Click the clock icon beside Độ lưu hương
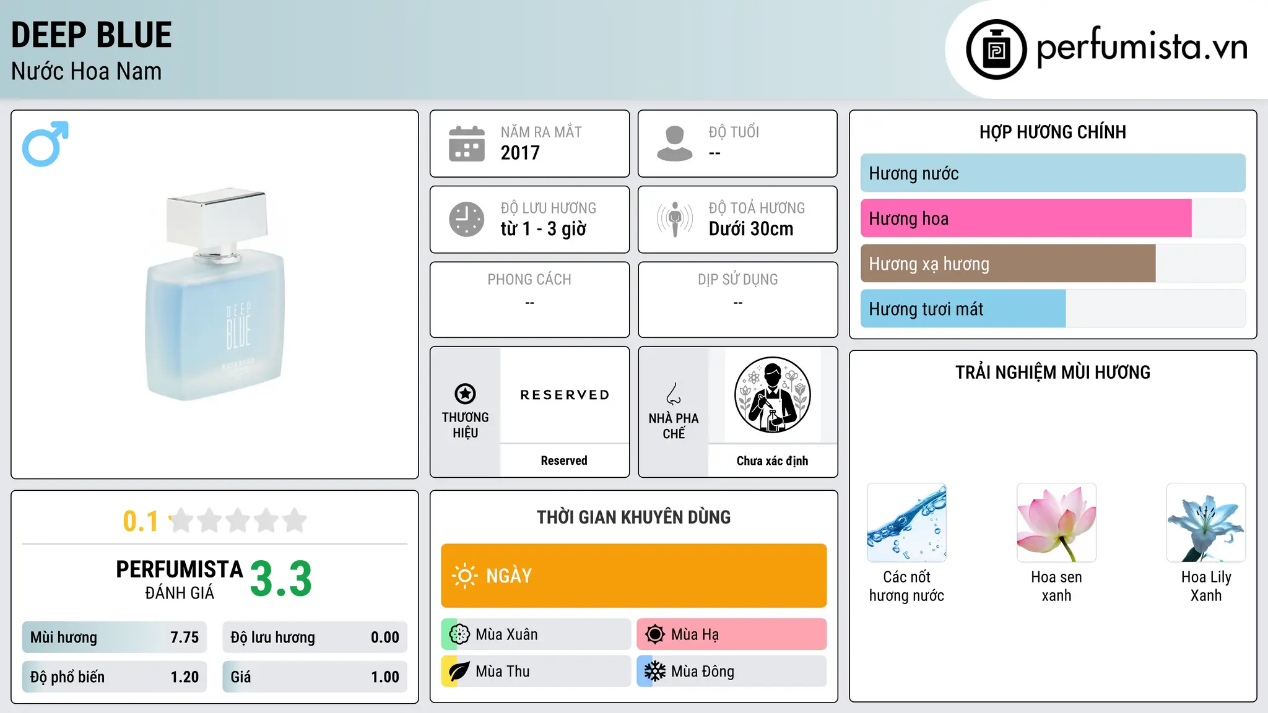1268x713 pixels. click(x=467, y=219)
